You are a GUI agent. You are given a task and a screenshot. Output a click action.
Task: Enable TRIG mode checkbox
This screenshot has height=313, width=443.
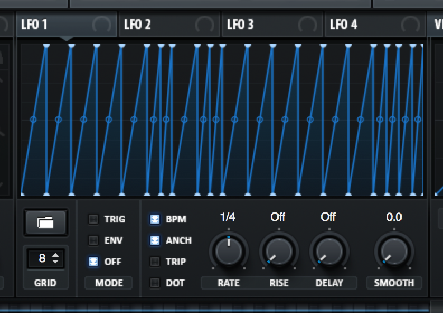coord(93,219)
